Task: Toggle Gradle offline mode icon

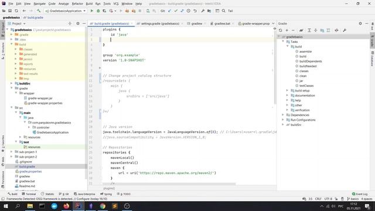Action: click(x=336, y=30)
